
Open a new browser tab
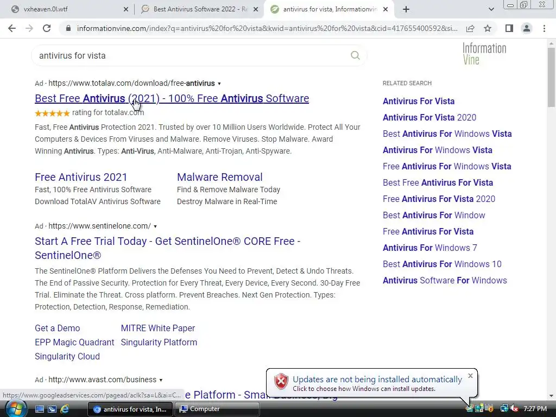point(406,9)
